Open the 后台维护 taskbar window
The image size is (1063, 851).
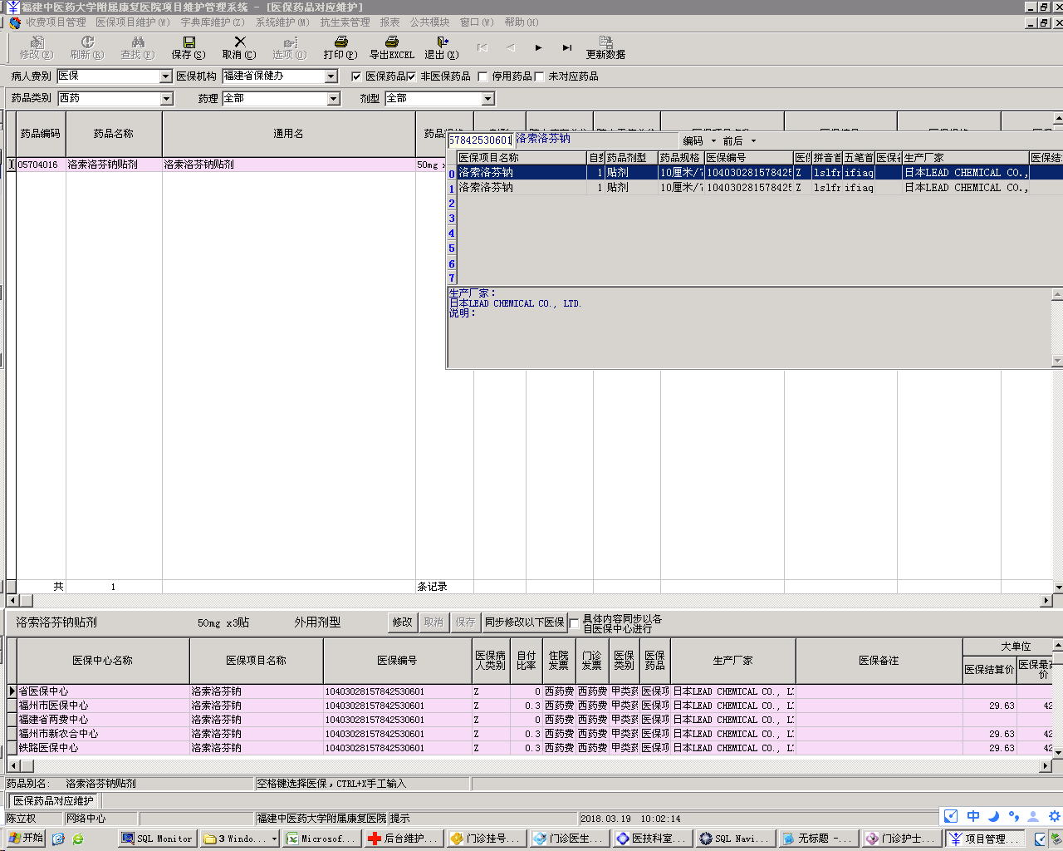[403, 839]
